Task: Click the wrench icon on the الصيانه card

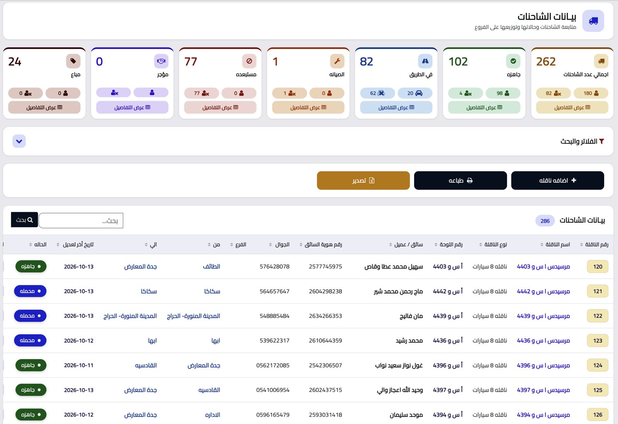Action: pyautogui.click(x=337, y=61)
